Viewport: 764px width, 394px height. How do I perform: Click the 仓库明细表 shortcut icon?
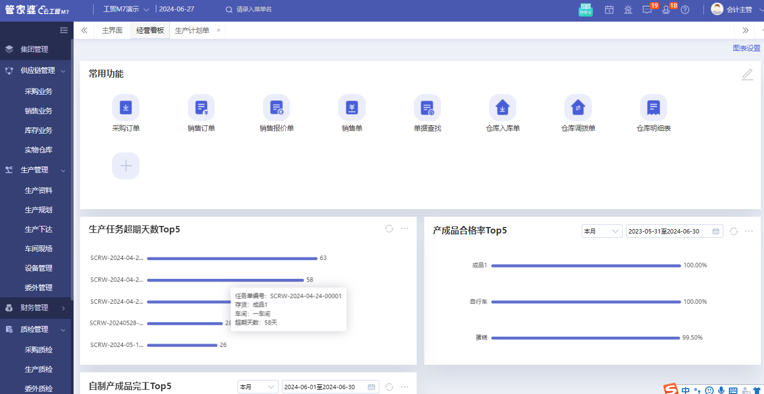click(x=654, y=108)
